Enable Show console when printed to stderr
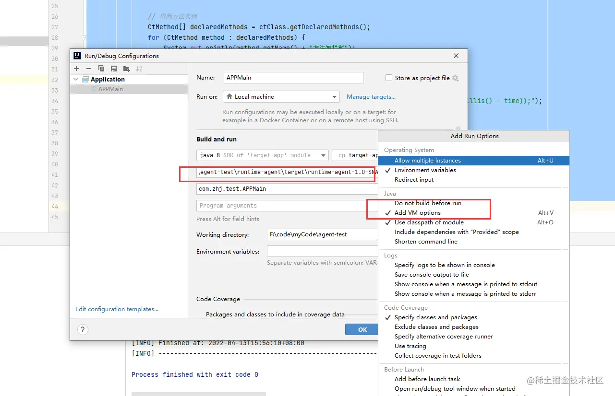Viewport: 615px width, 396px height. (474, 294)
